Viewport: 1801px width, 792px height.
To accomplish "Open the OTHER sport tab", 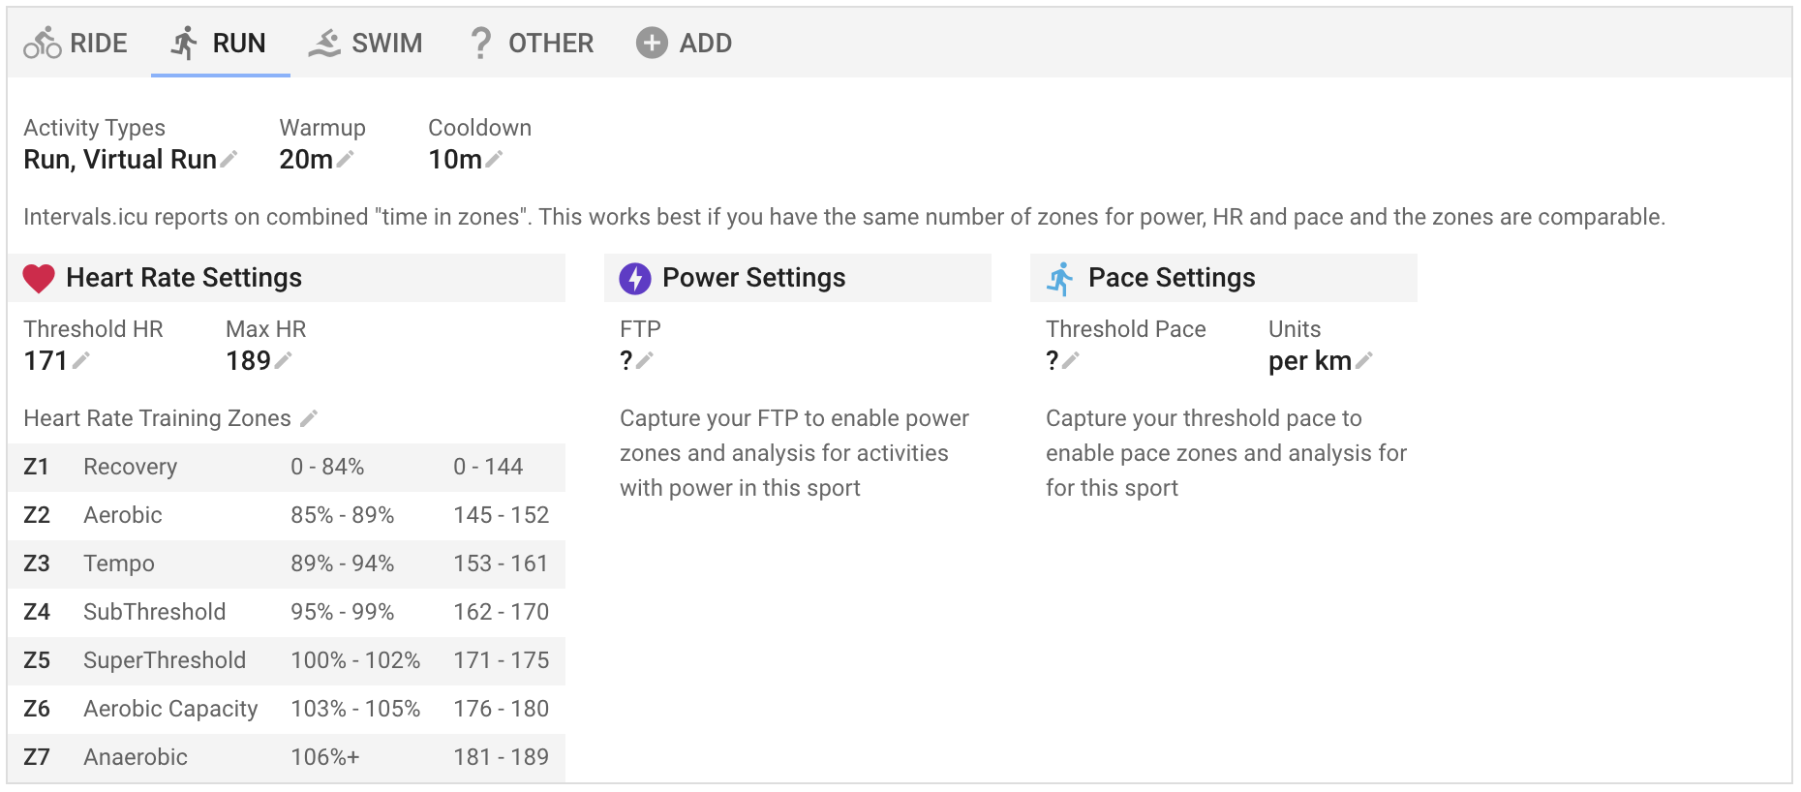I will coord(531,43).
